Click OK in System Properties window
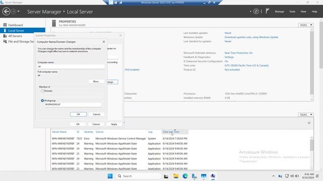This screenshot has height=181, width=323. tap(78, 124)
